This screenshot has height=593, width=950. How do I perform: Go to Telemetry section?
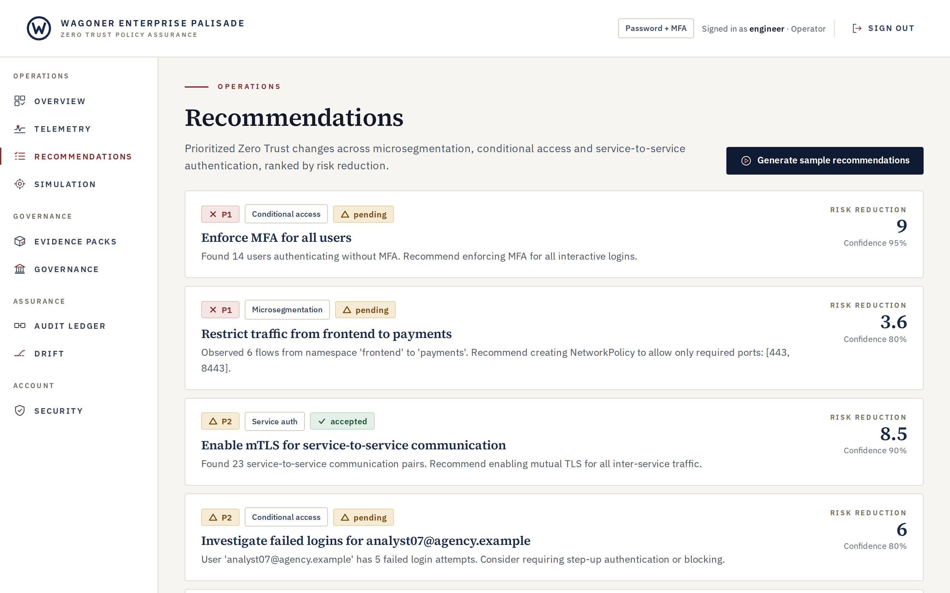tap(79, 129)
